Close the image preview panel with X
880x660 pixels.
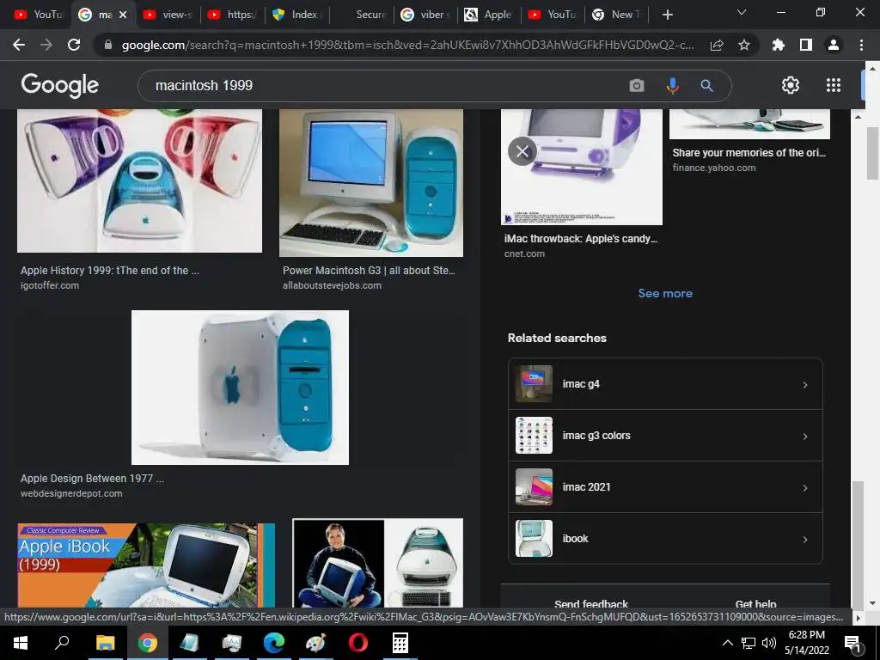[522, 151]
